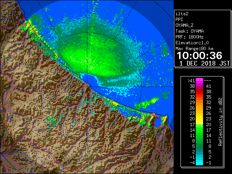Screen dimensions: 232x174
Task: Click the yellow legend swatch near 20
Action: [199, 119]
